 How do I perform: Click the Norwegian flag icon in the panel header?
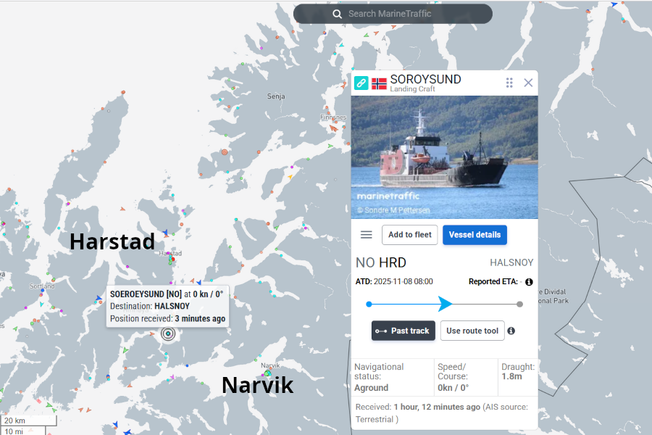[379, 83]
